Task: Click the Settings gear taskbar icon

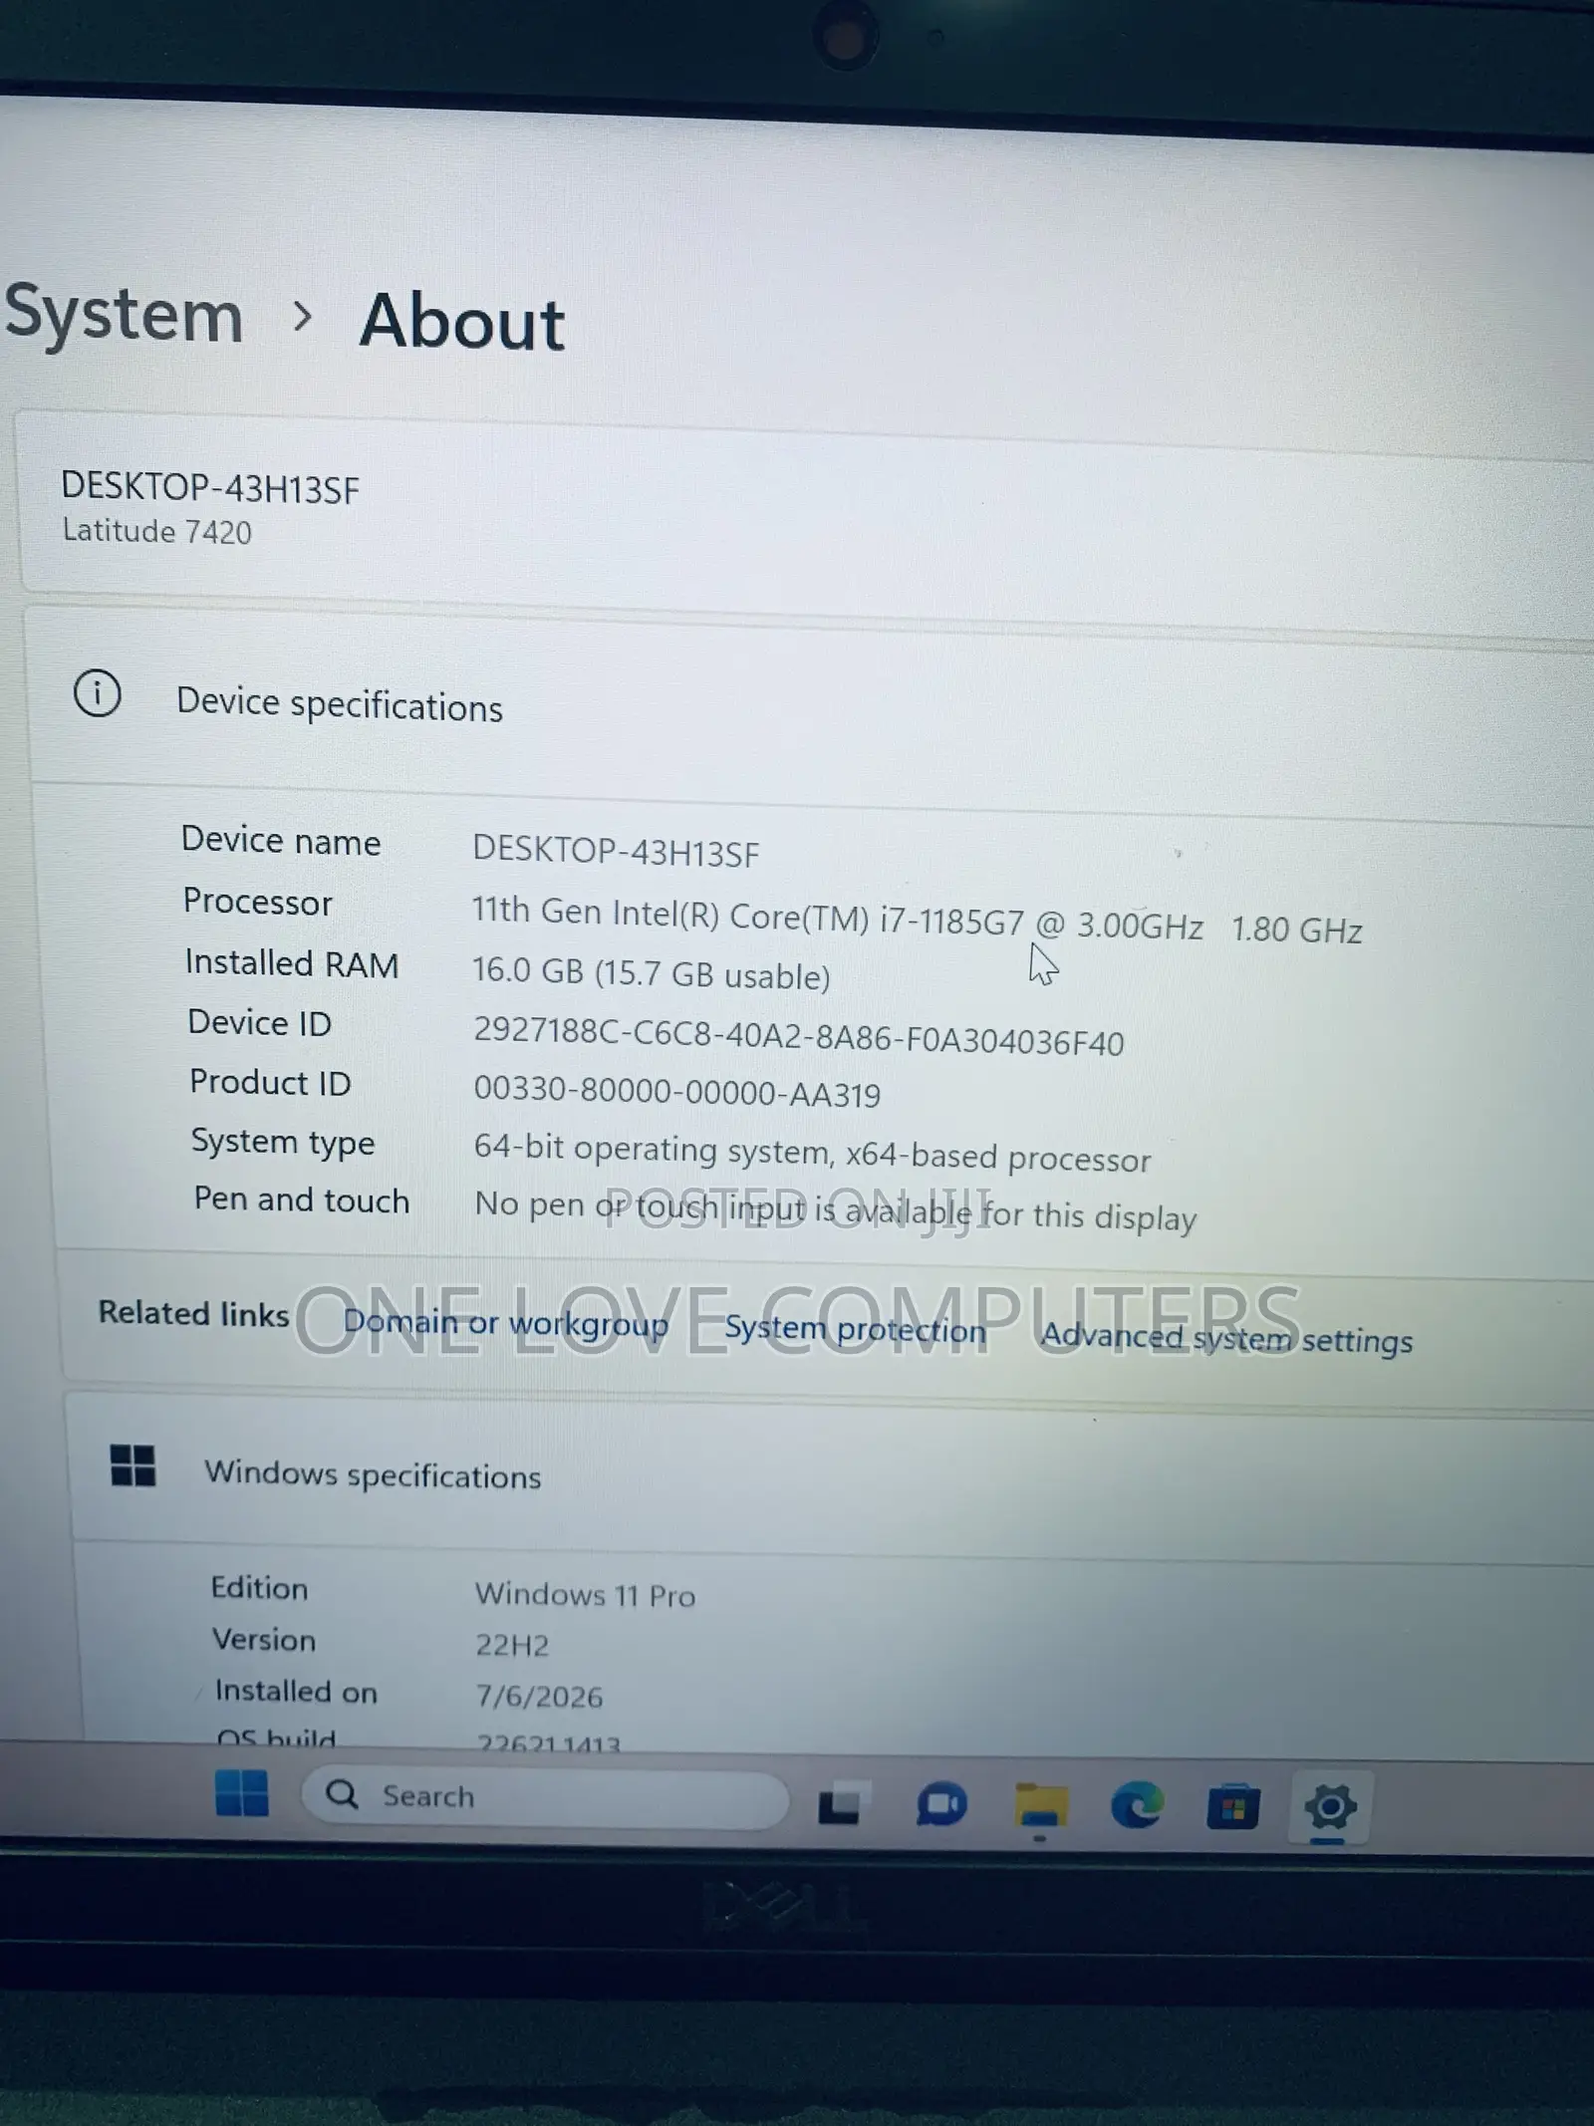Action: 1330,1807
